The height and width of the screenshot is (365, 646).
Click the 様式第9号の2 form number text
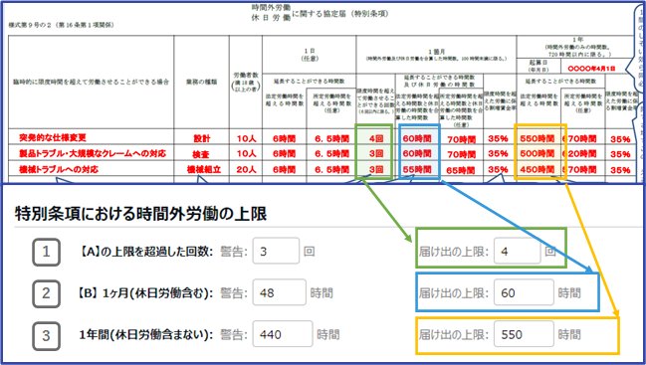pos(61,25)
